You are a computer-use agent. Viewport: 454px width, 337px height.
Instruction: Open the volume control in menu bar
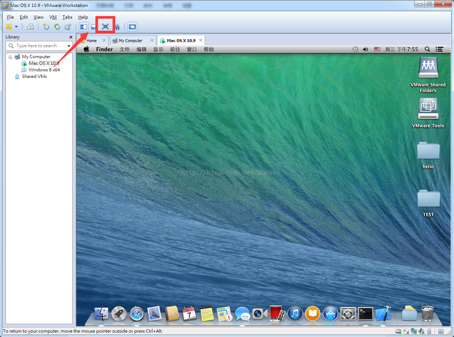366,49
